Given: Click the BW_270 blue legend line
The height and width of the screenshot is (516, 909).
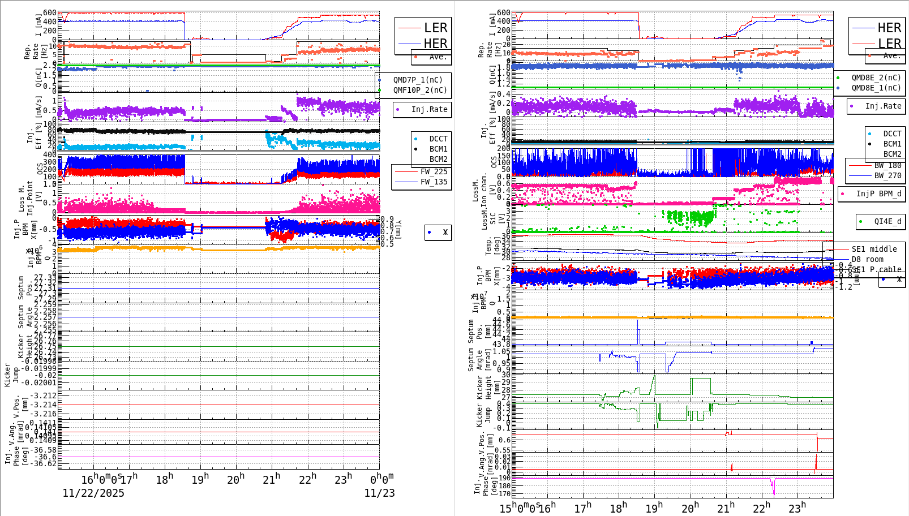Looking at the screenshot, I should pos(860,176).
